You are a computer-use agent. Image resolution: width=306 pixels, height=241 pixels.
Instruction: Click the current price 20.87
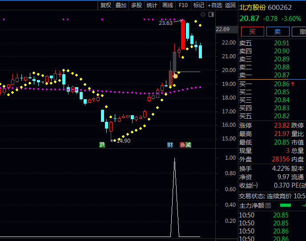coord(249,19)
